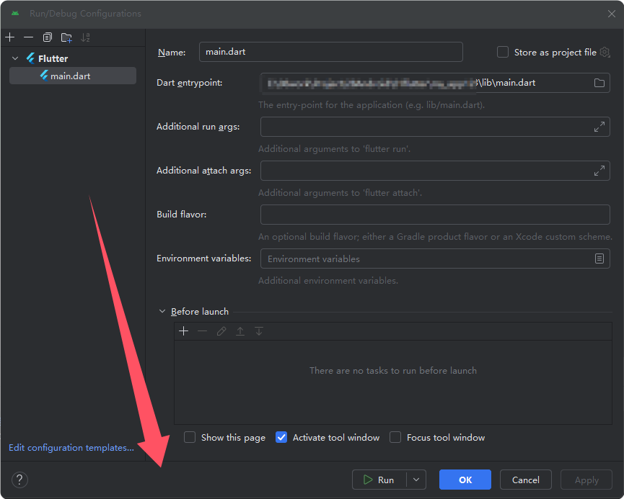Click Cancel to discard changes

525,480
